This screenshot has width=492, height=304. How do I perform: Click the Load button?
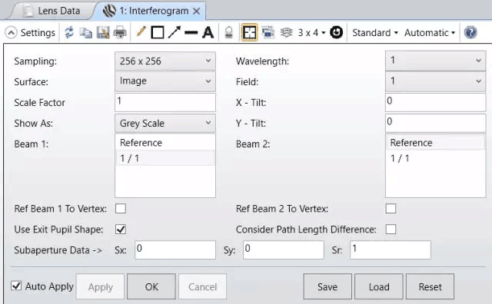[x=379, y=286]
